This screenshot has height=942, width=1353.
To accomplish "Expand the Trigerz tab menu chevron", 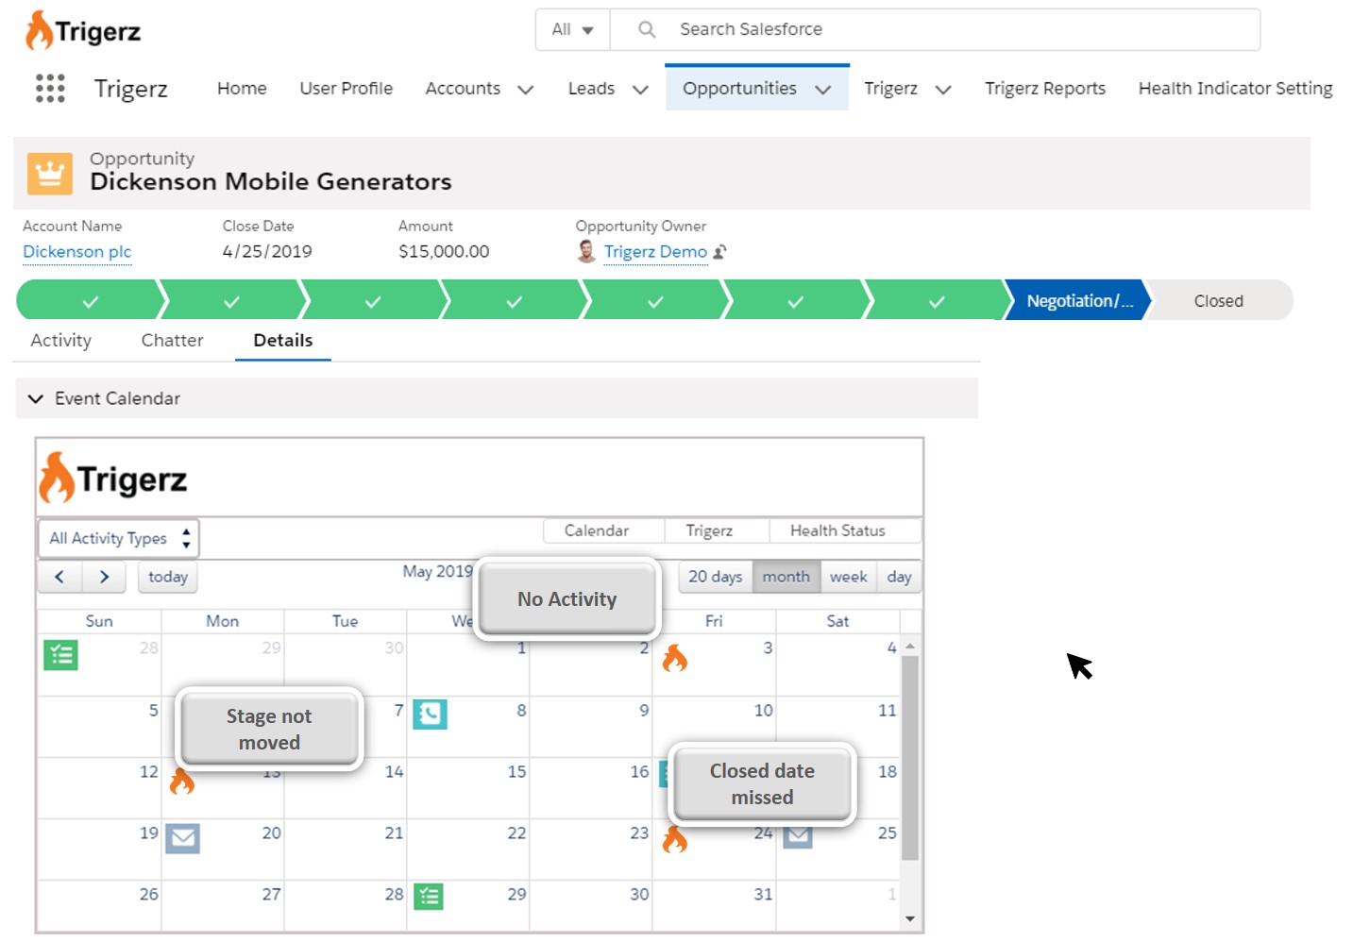I will coord(942,90).
